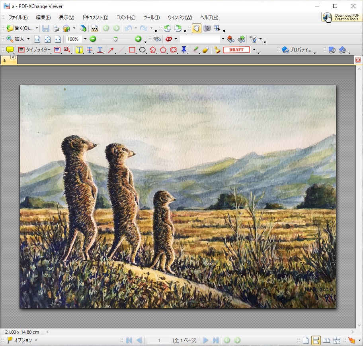Click the Print icon
The height and width of the screenshot is (346, 363).
56,28
